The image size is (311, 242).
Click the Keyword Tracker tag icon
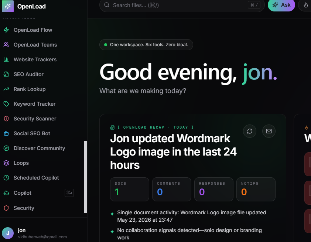pos(6,104)
